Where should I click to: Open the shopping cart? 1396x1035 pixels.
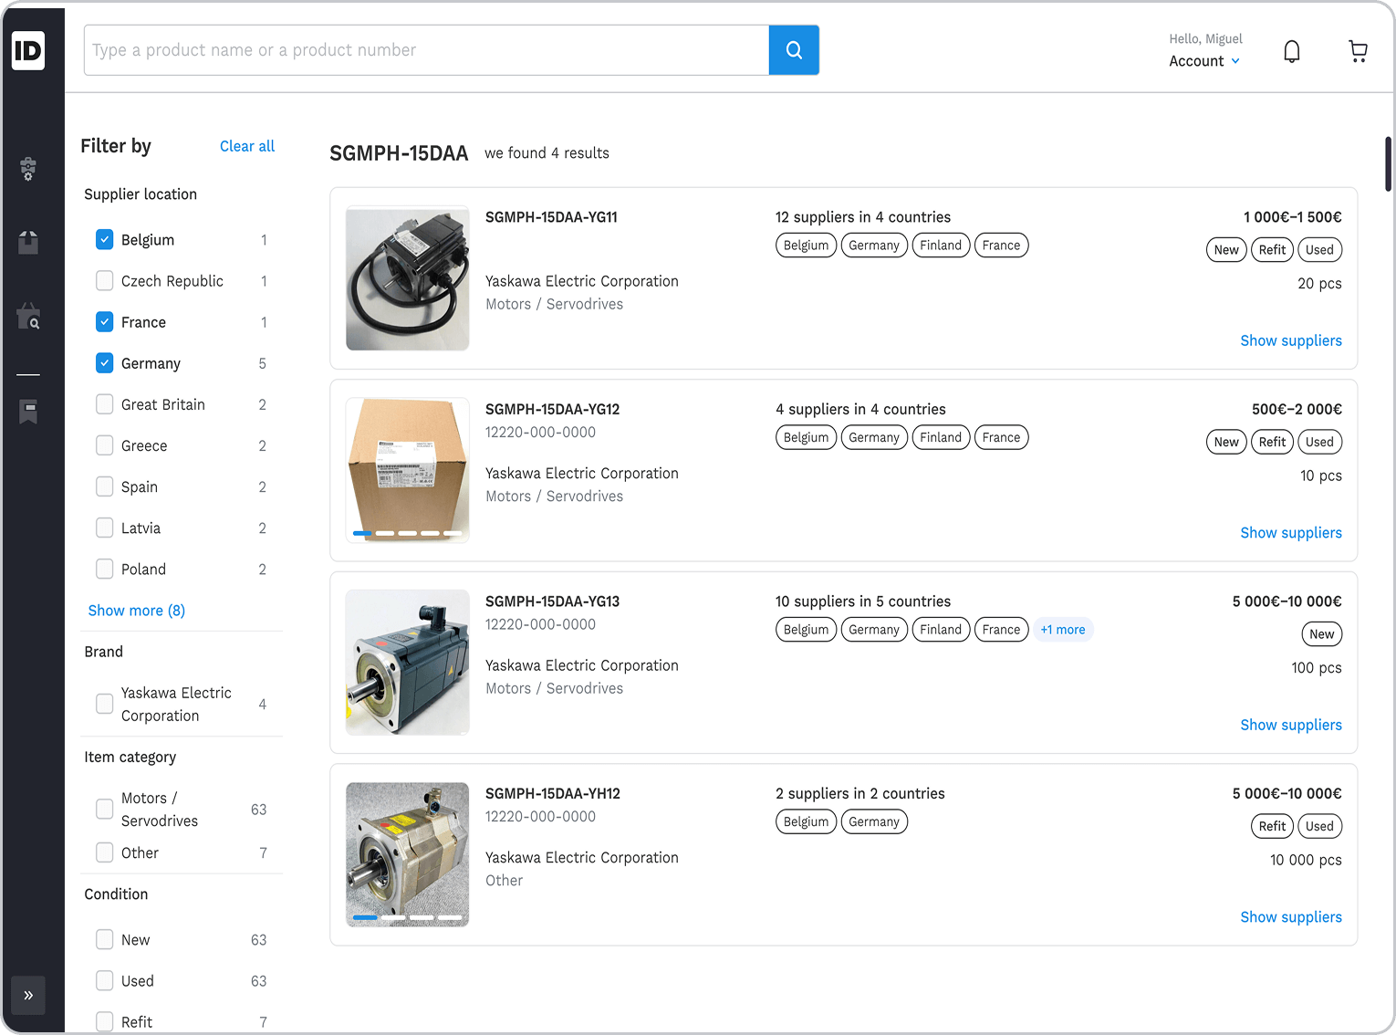pos(1358,52)
